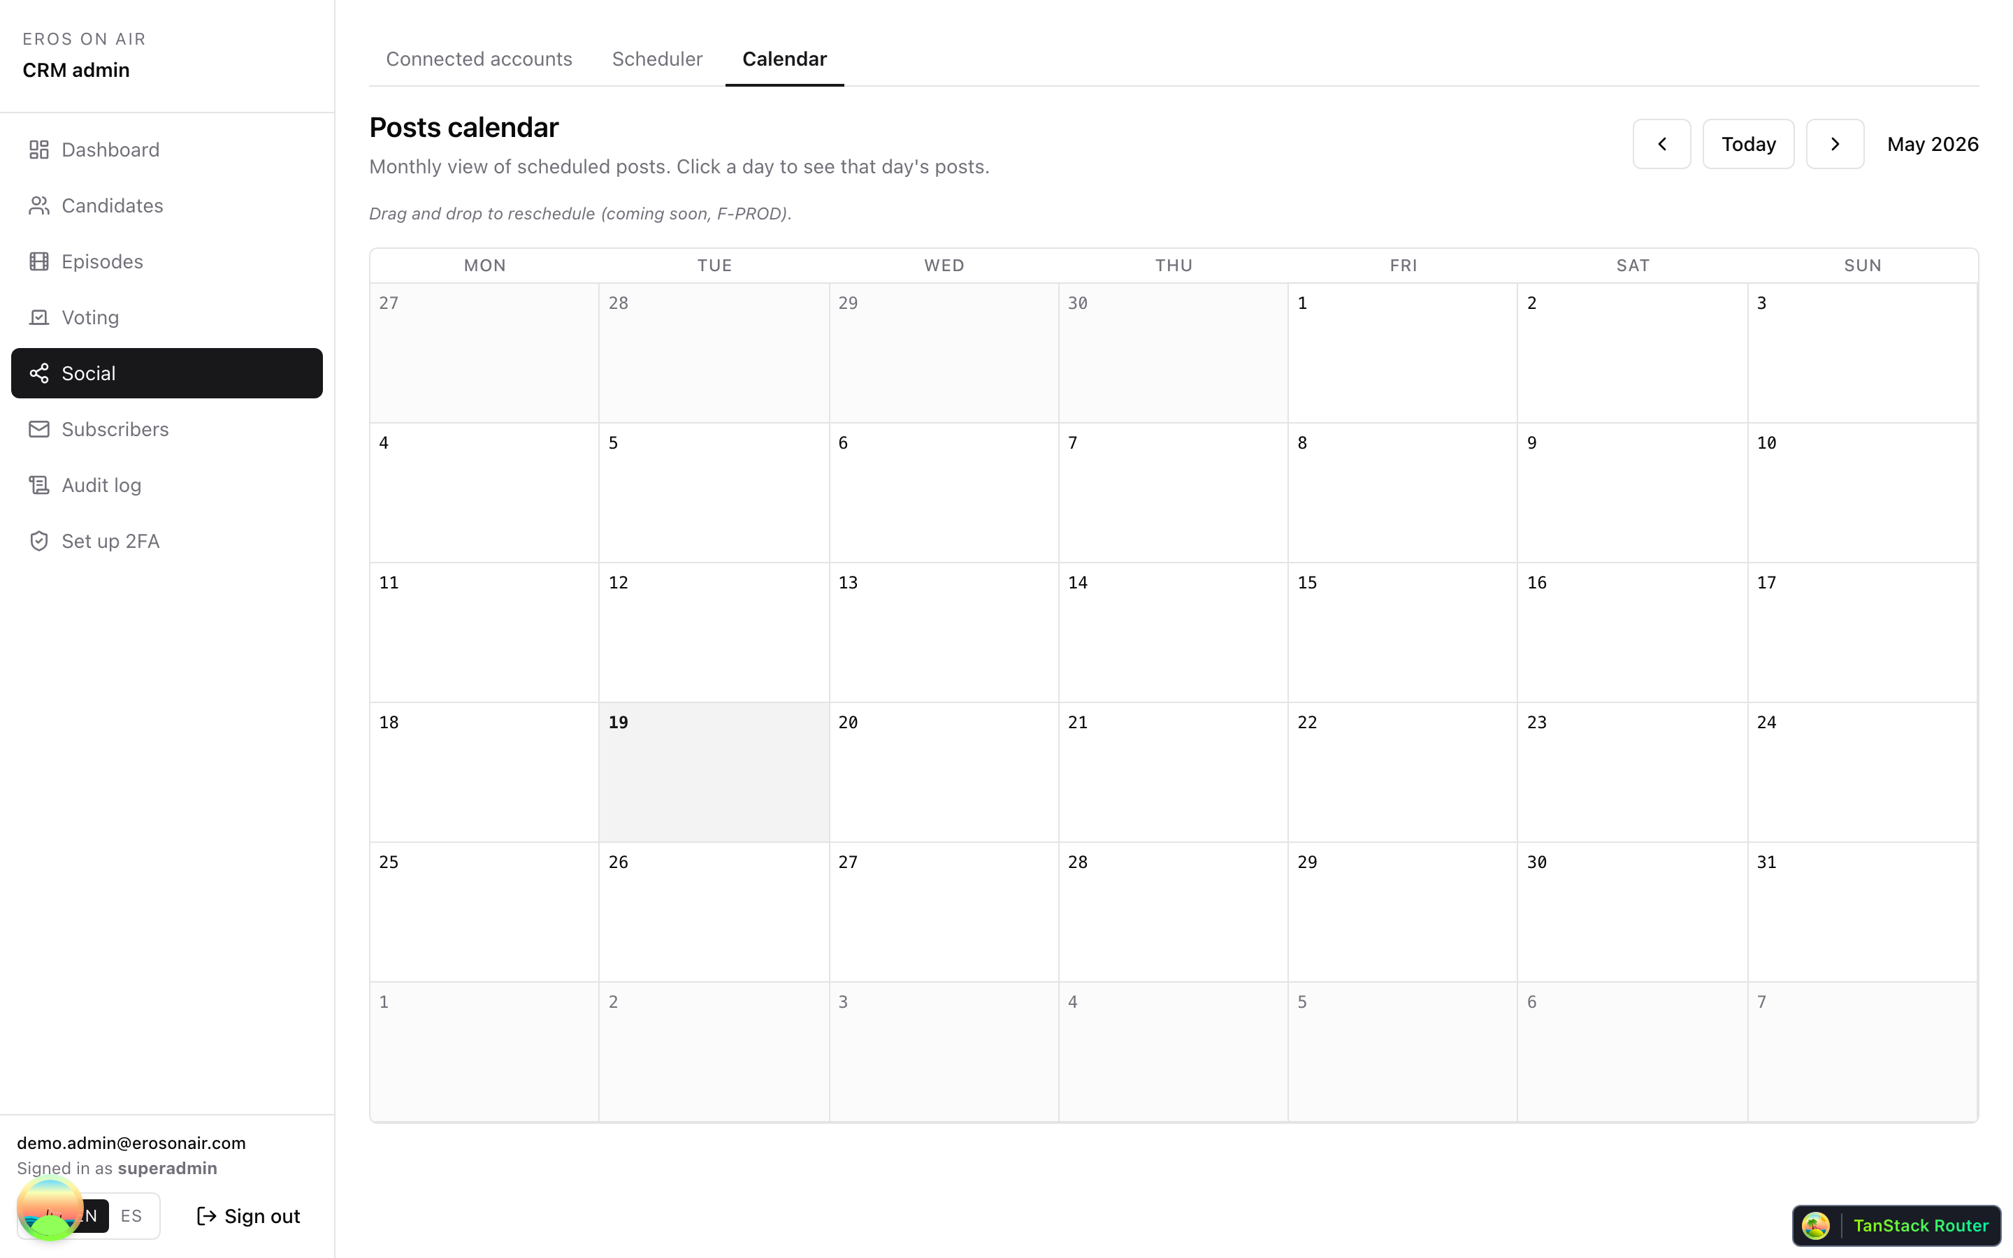Go to previous month chevron
The width and height of the screenshot is (2013, 1258).
[1661, 144]
